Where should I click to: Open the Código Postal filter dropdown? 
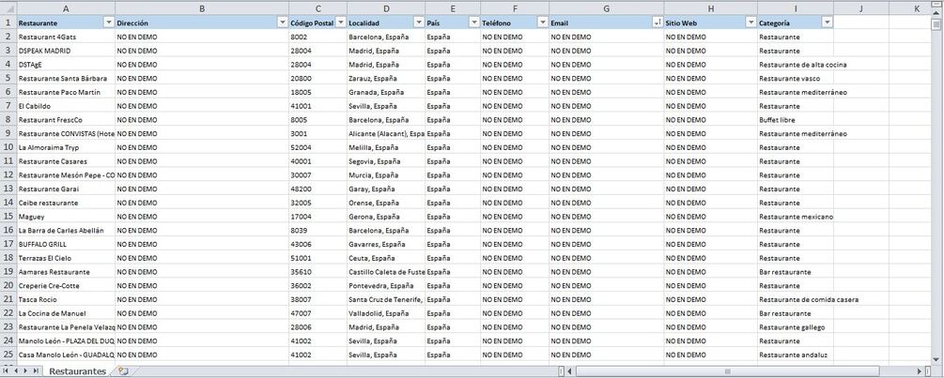click(x=340, y=23)
